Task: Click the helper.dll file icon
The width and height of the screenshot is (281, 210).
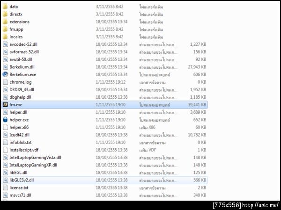Action: click(x=5, y=112)
